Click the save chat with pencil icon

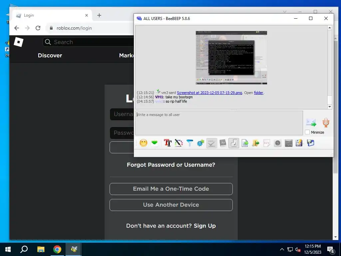pos(299,143)
